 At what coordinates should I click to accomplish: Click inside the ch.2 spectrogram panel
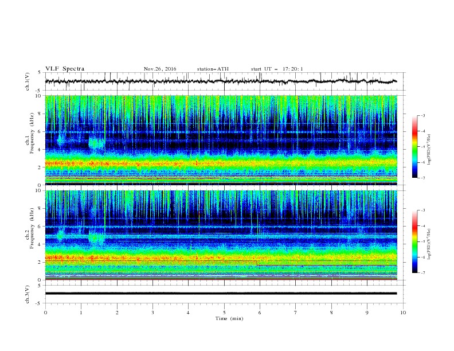(221, 235)
